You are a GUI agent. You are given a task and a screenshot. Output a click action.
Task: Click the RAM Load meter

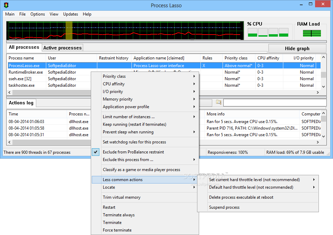click(x=312, y=34)
